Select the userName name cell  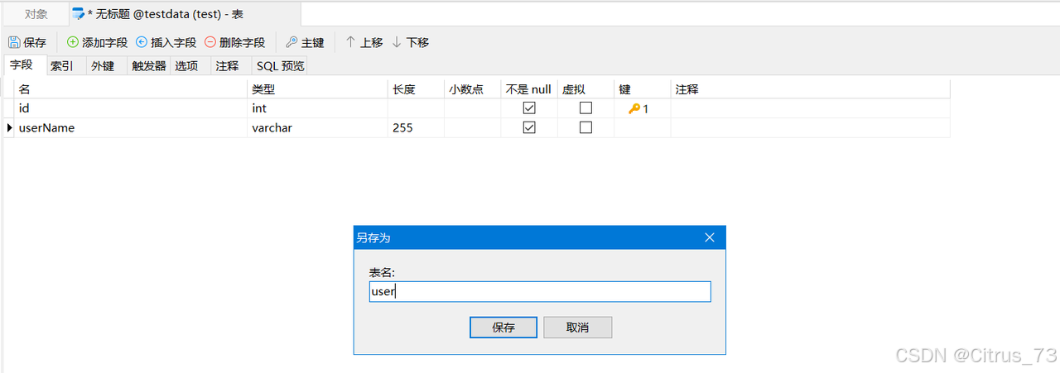click(131, 127)
